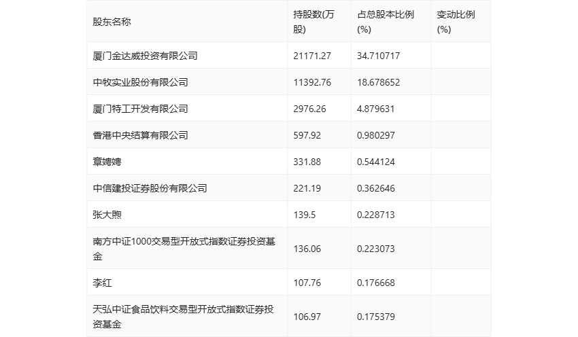Screen dimensions: 578x337
Task: Select shareholder 张大胞
Action: (107, 215)
